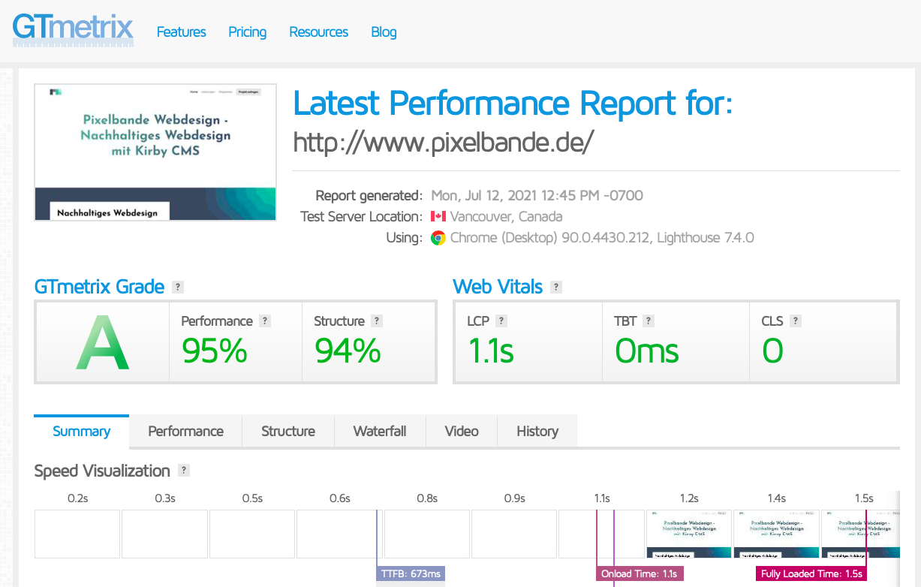Select the blank 0.5s filmstrip frame
The width and height of the screenshot is (921, 587).
252,534
